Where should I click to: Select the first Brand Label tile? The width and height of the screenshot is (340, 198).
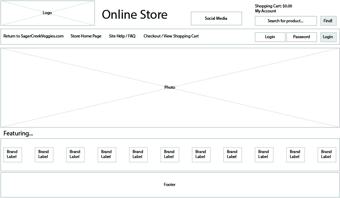coord(12,155)
